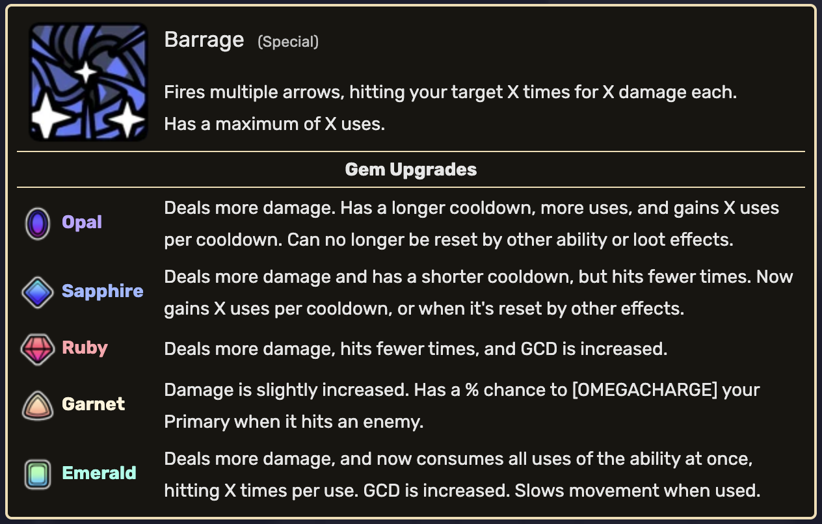This screenshot has width=822, height=524.
Task: Choose the Ruby upgrade name
Action: [85, 348]
